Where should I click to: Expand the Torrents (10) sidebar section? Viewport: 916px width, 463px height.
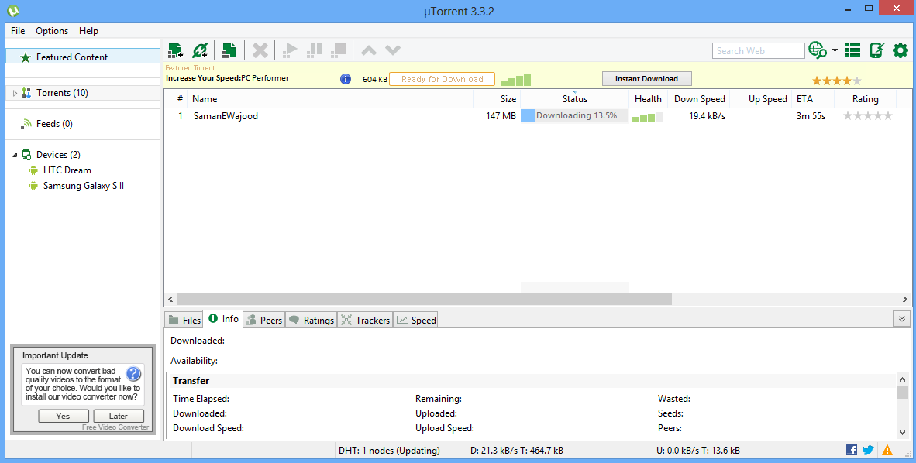coord(15,92)
